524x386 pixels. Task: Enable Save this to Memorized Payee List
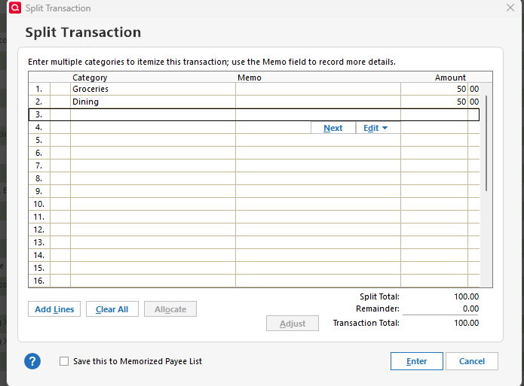64,361
